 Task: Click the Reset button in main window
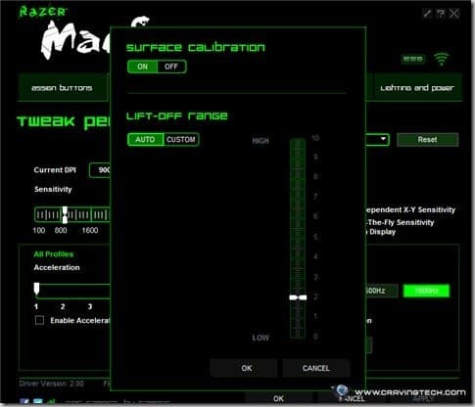coord(427,140)
